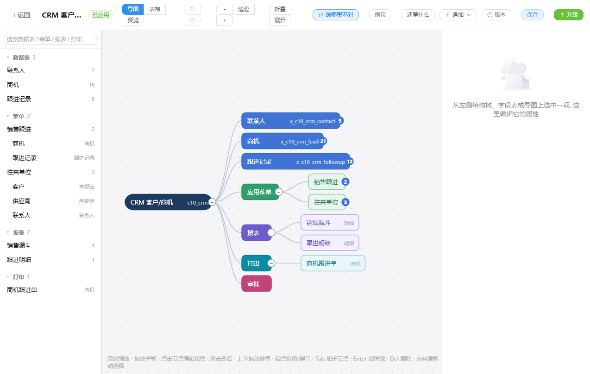The height and width of the screenshot is (374, 590).
Task: Select 跟进记录 submenu item in sidebar
Action: pos(50,158)
